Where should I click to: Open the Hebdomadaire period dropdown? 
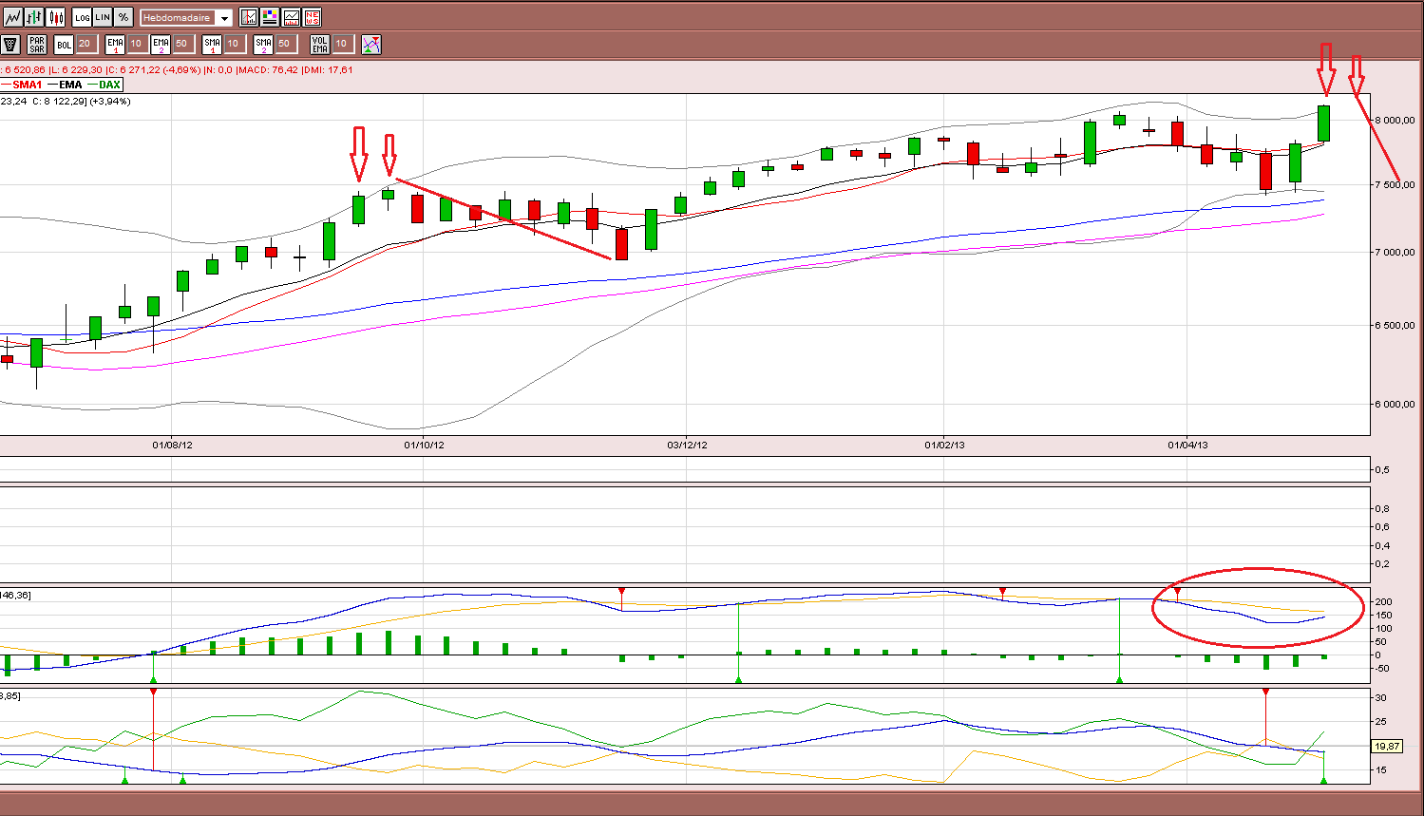click(x=186, y=18)
